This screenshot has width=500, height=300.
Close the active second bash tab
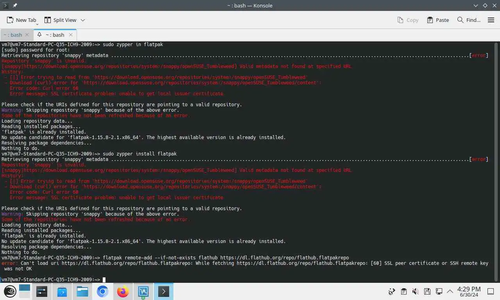(x=71, y=35)
